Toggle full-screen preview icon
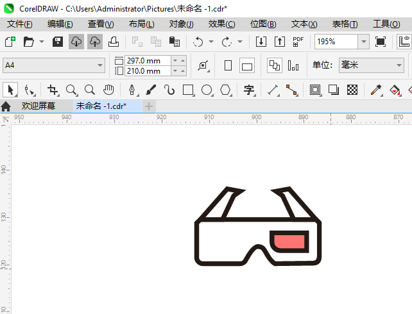The width and height of the screenshot is (412, 314). coord(381,42)
